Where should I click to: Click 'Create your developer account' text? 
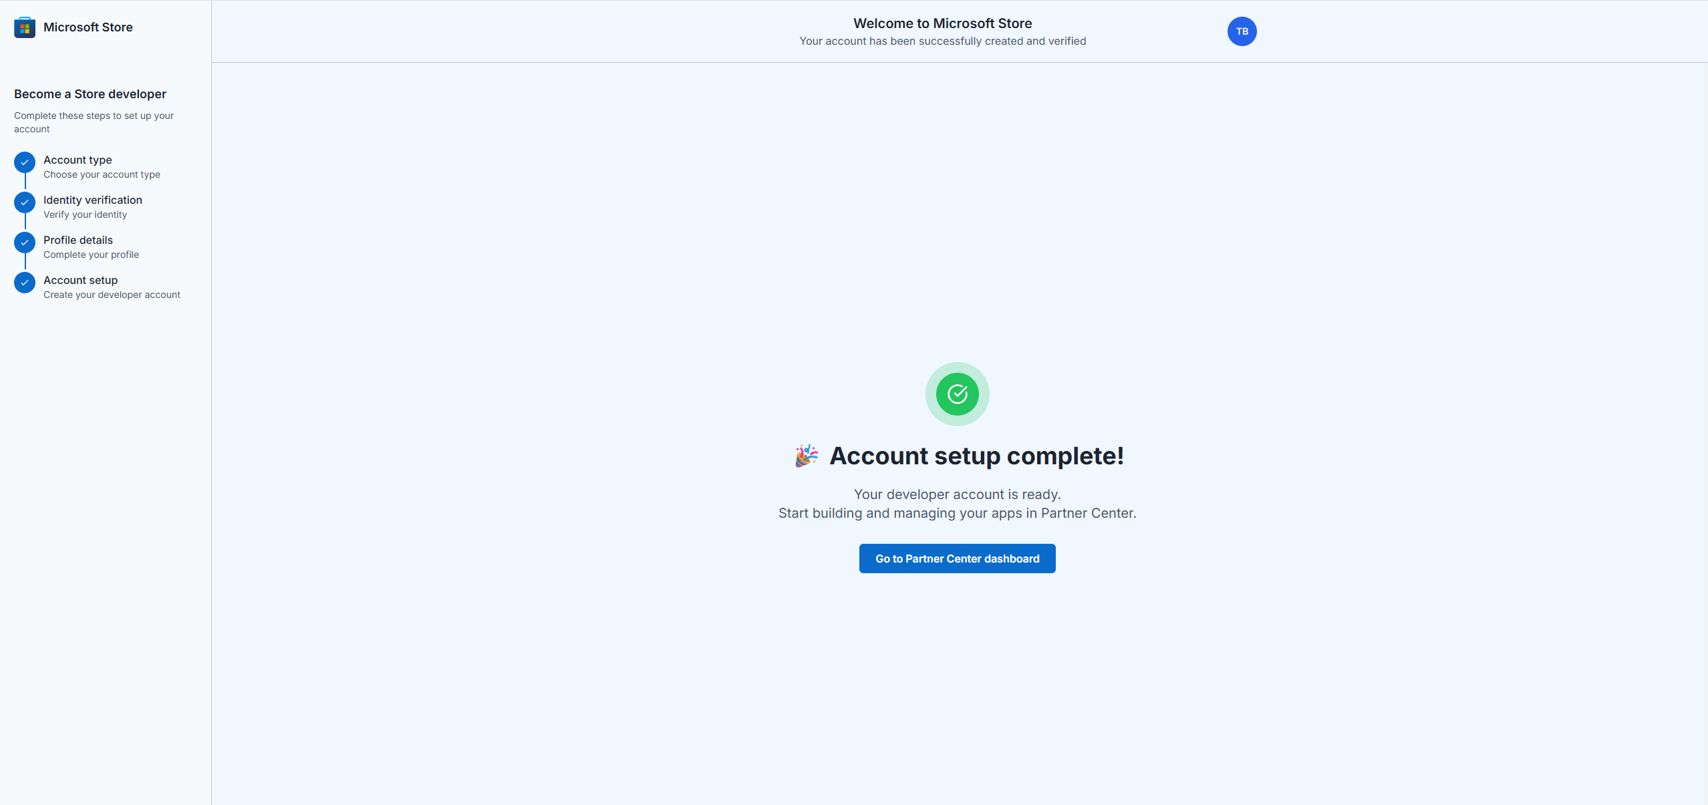[x=112, y=295]
